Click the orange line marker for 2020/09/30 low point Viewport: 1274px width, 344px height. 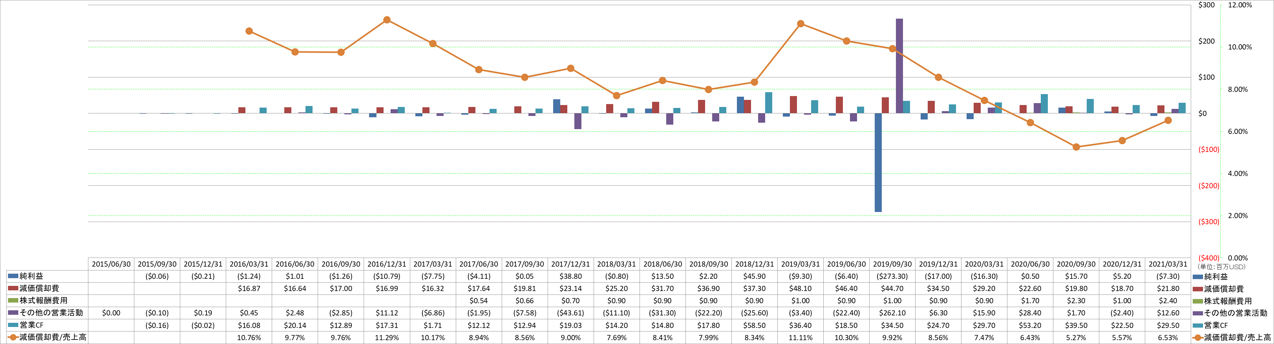point(1076,147)
